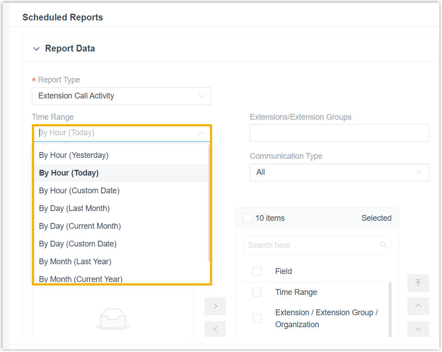Image resolution: width=442 pixels, height=352 pixels.
Task: Click the Search here field
Action: (x=317, y=245)
